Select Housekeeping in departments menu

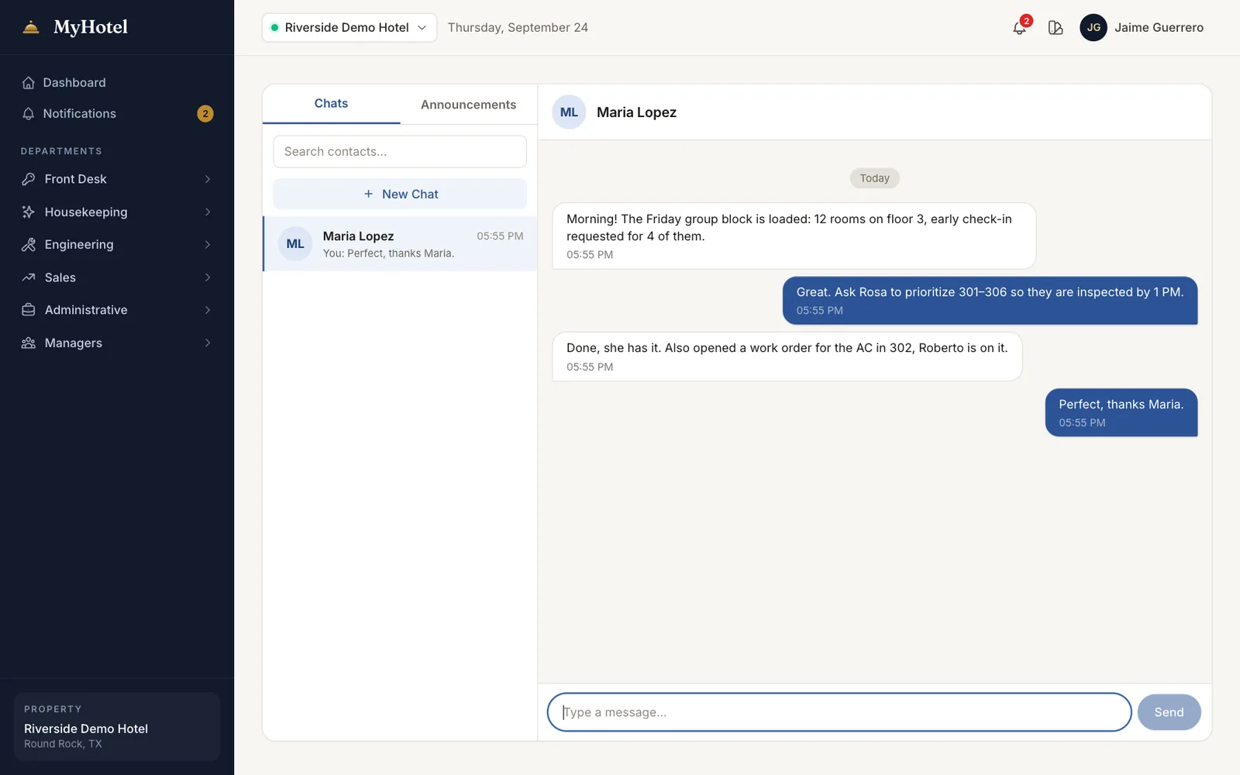pyautogui.click(x=117, y=212)
